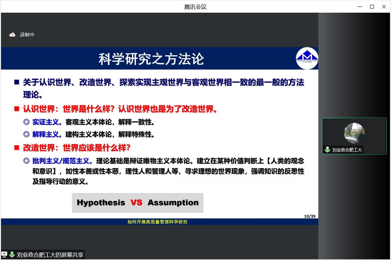Click the slide page number 10/39
Image resolution: width=391 pixels, height=260 pixels.
coord(310,216)
